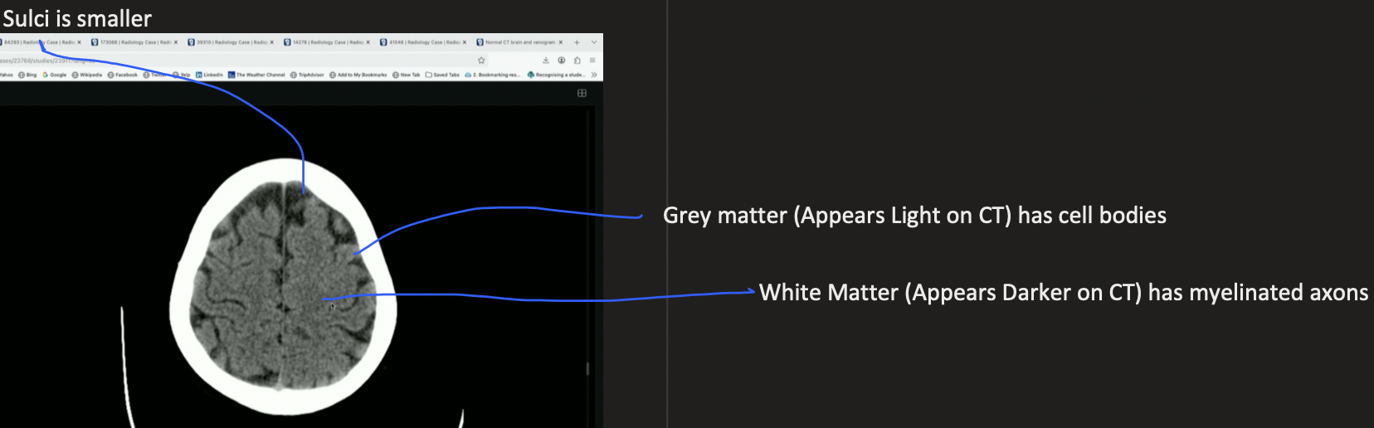Click the CT image stack scrollbar
The width and height of the screenshot is (1374, 428).
(587, 367)
